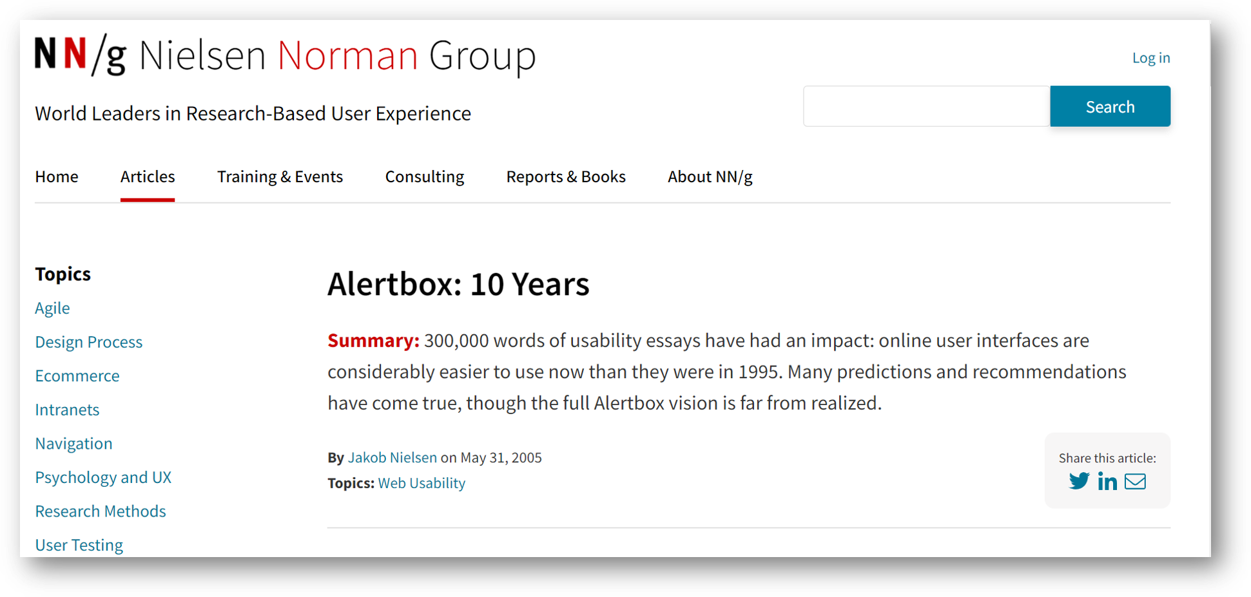Viewport: 1251px width, 597px height.
Task: Navigate to the Consulting page
Action: 424,176
